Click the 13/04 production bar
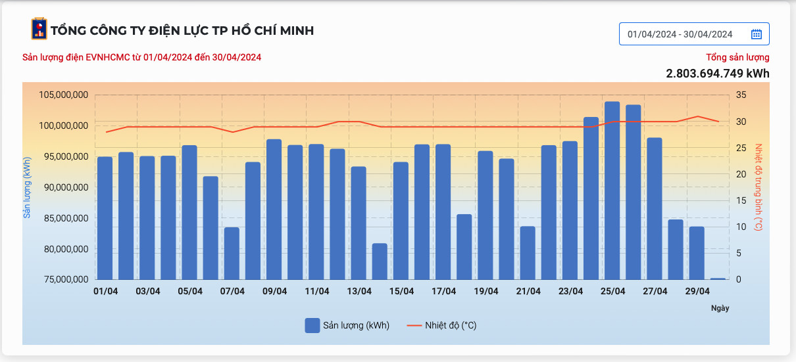This screenshot has height=362, width=796. (359, 223)
